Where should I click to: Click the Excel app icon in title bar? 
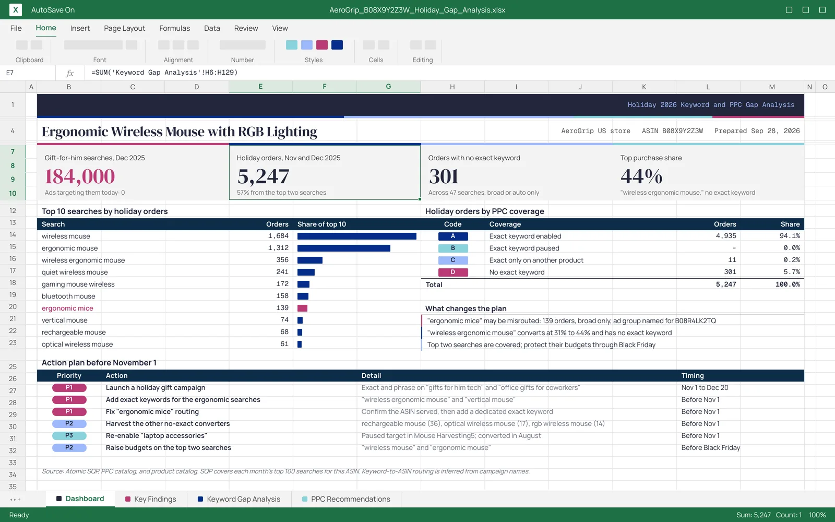16,9
